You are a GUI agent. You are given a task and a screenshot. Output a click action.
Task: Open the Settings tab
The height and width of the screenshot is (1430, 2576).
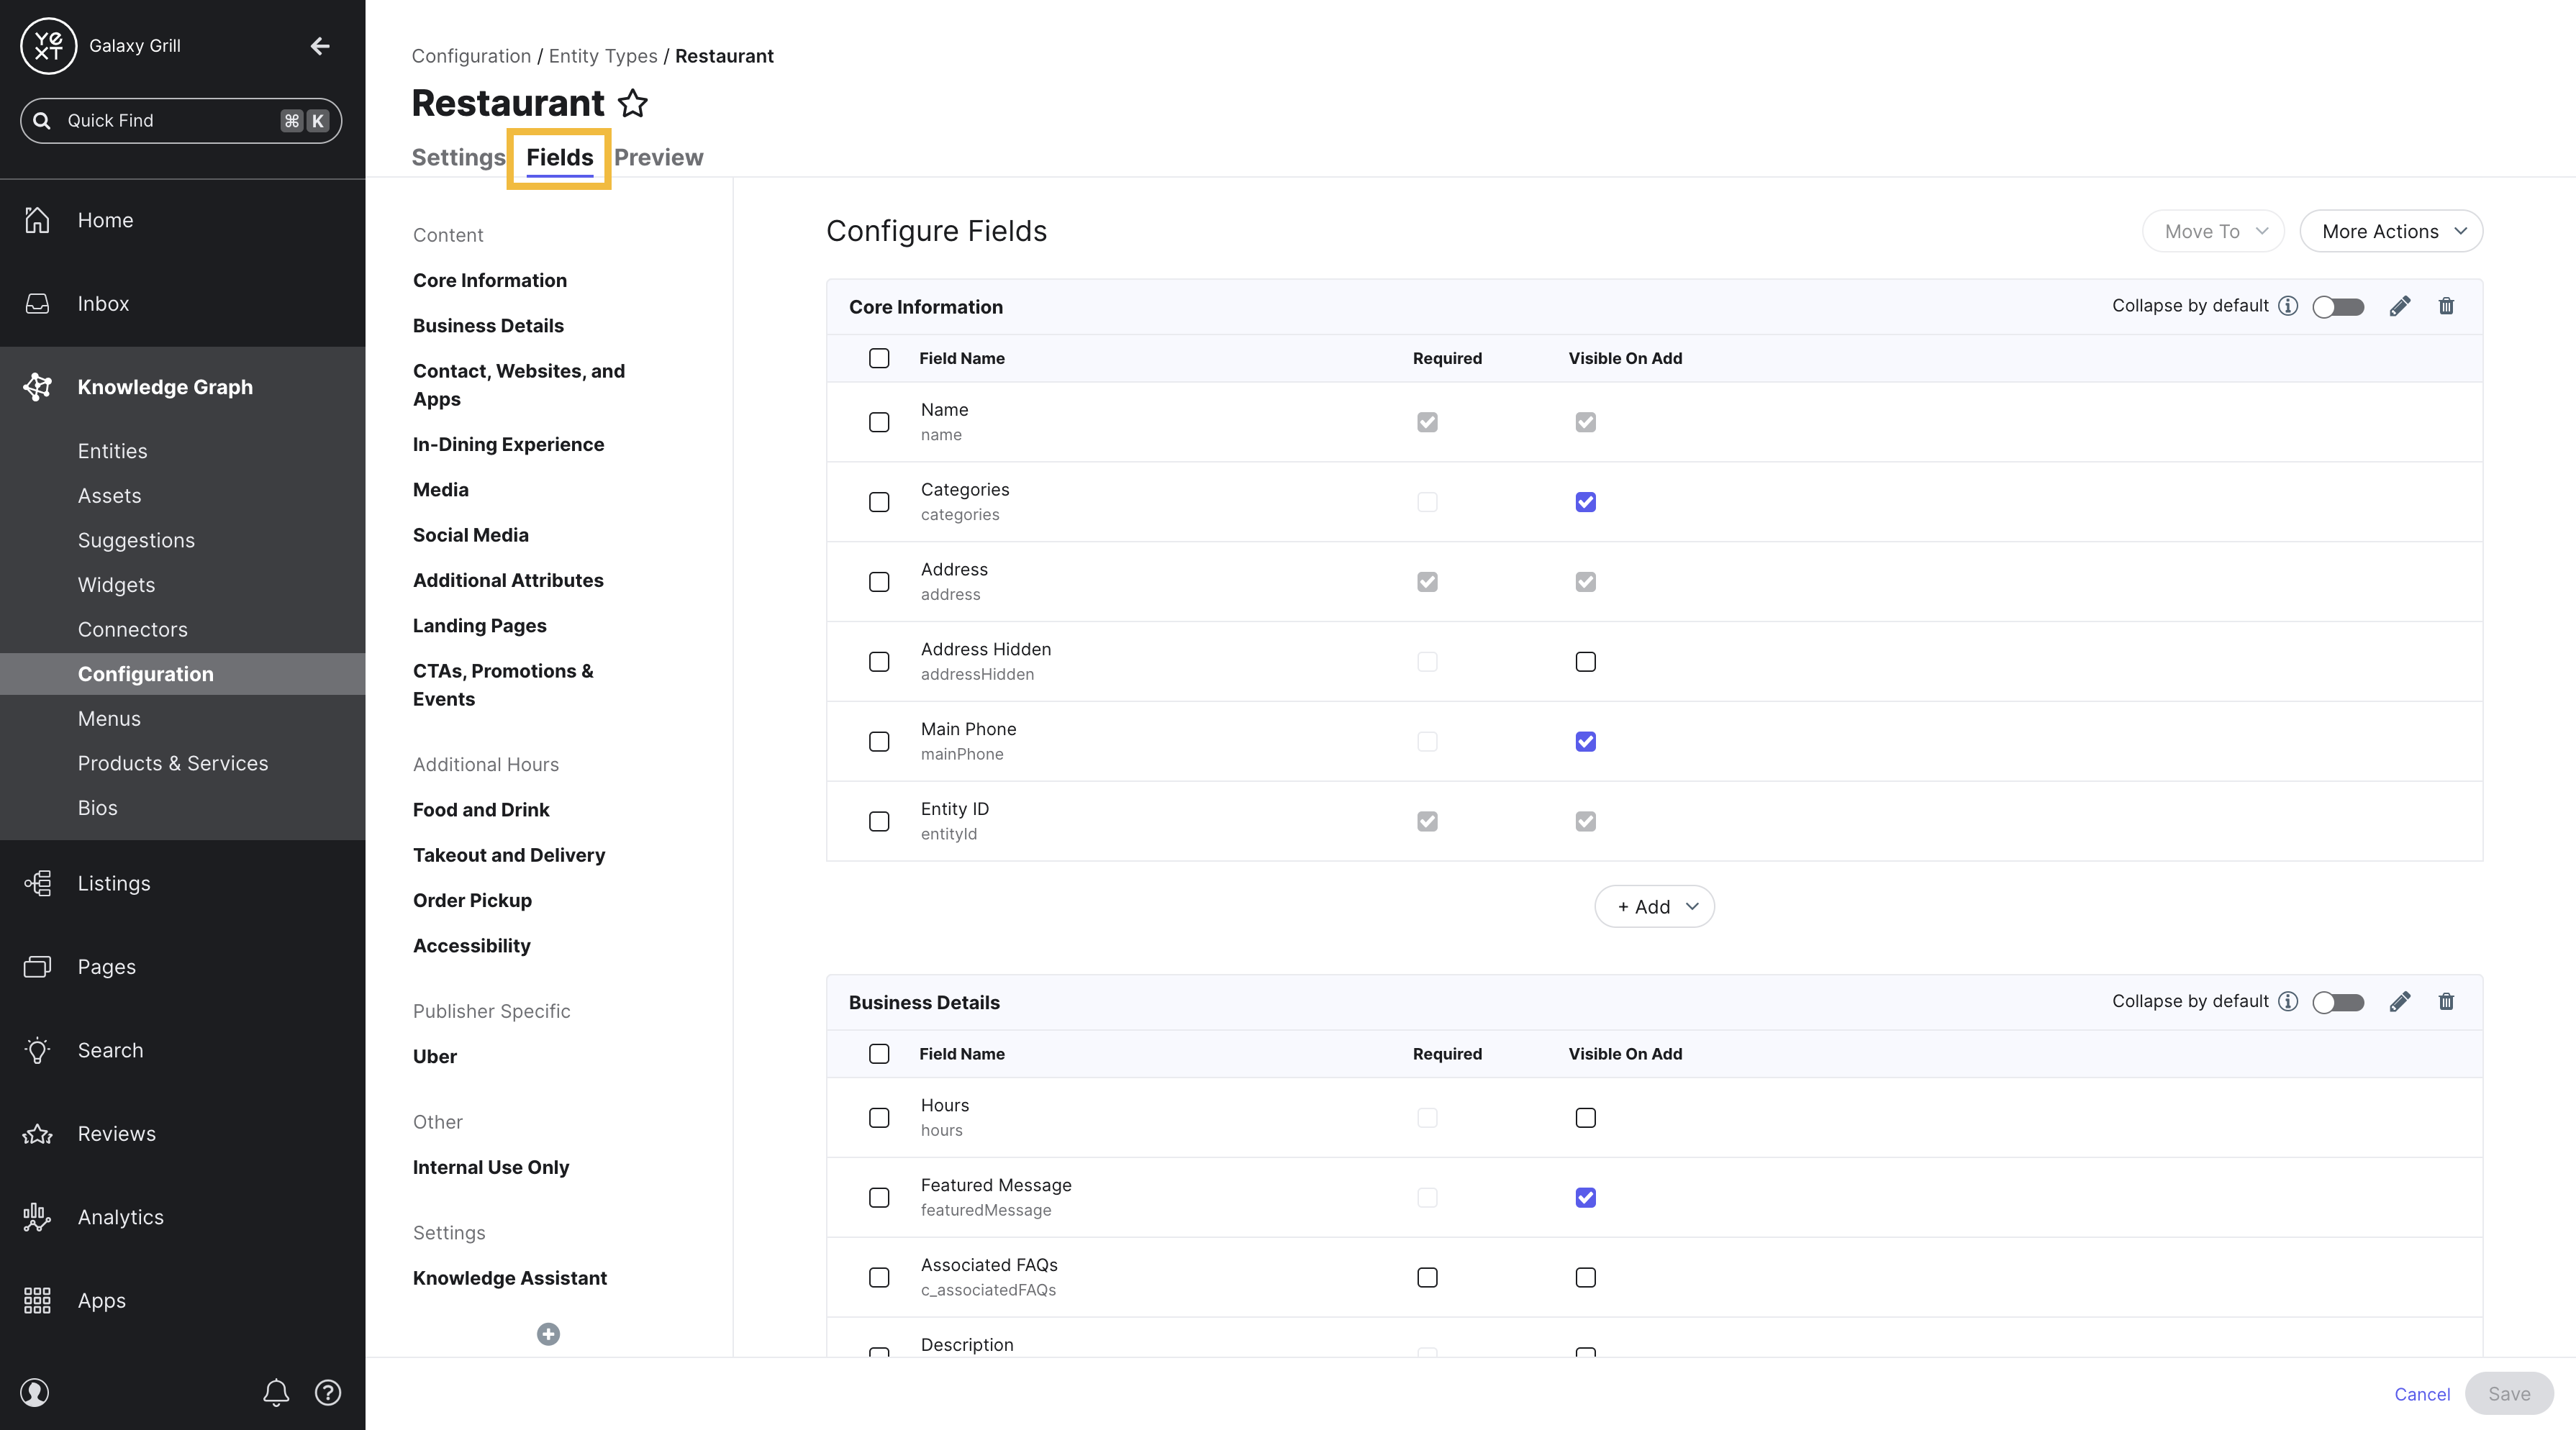tap(458, 157)
